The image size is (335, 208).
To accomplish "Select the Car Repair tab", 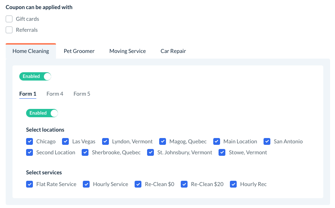I will click(x=173, y=51).
